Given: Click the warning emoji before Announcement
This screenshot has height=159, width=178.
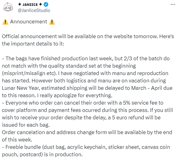Looking at the screenshot, I should pos(5,22).
